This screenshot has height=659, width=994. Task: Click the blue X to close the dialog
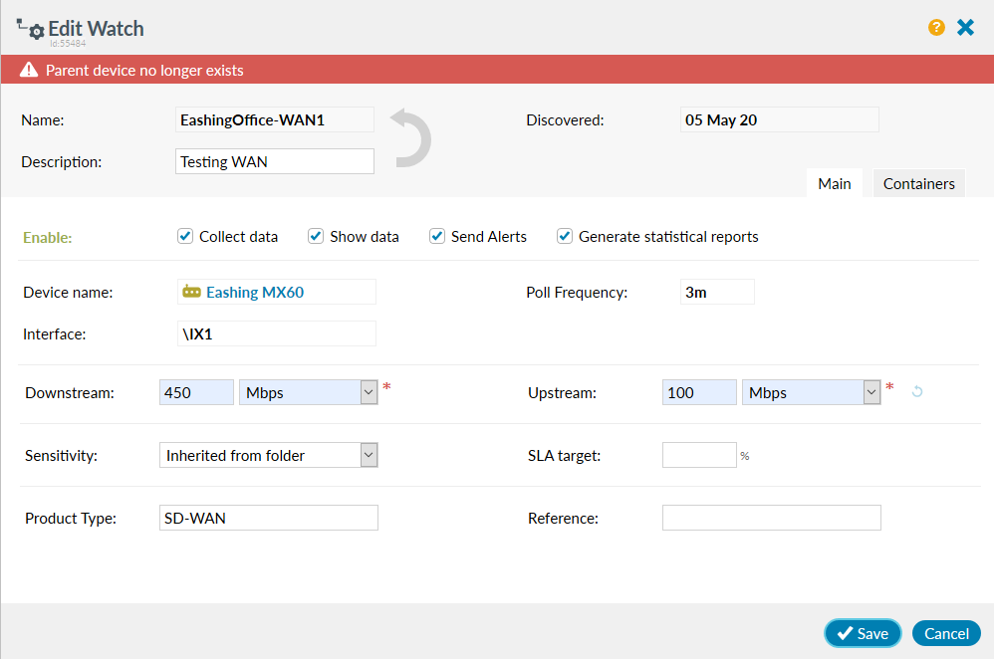coord(965,27)
